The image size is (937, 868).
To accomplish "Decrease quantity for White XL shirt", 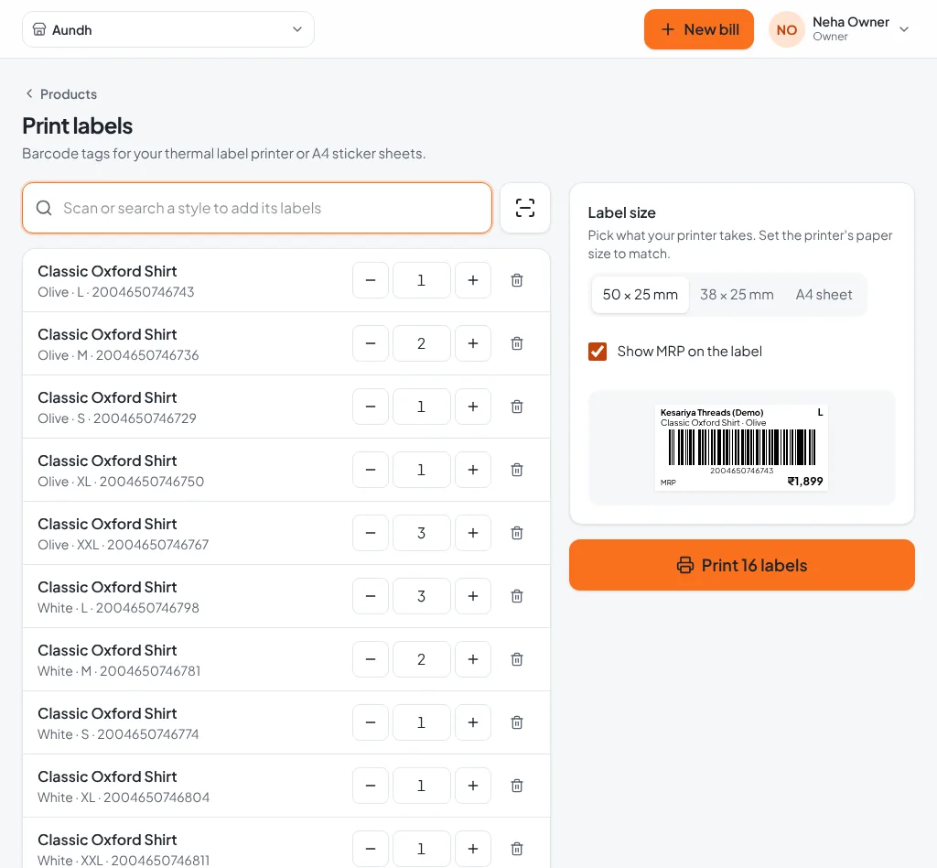I will tap(371, 786).
